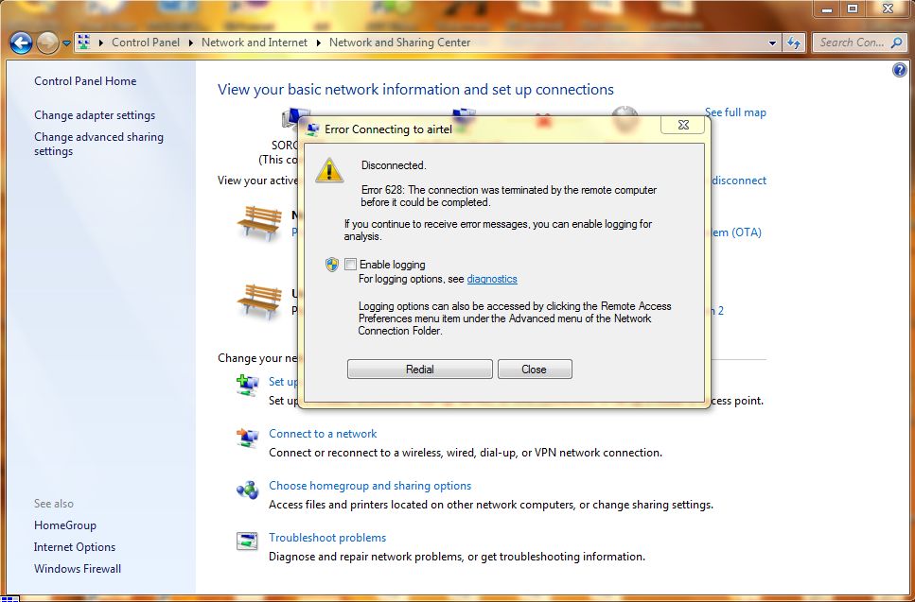915x602 pixels.
Task: Click the search magnifier icon
Action: click(x=896, y=43)
